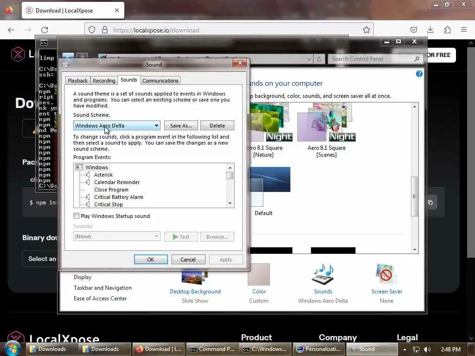Select the Aero 8.1 Square [Scenes] theme
The width and height of the screenshot is (475, 356).
326,130
